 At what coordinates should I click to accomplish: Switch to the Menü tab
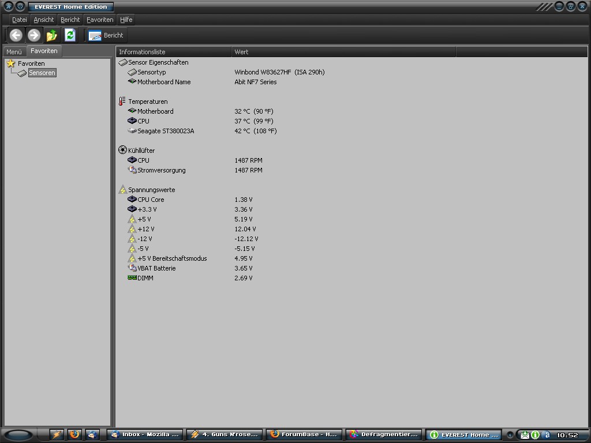pyautogui.click(x=14, y=52)
